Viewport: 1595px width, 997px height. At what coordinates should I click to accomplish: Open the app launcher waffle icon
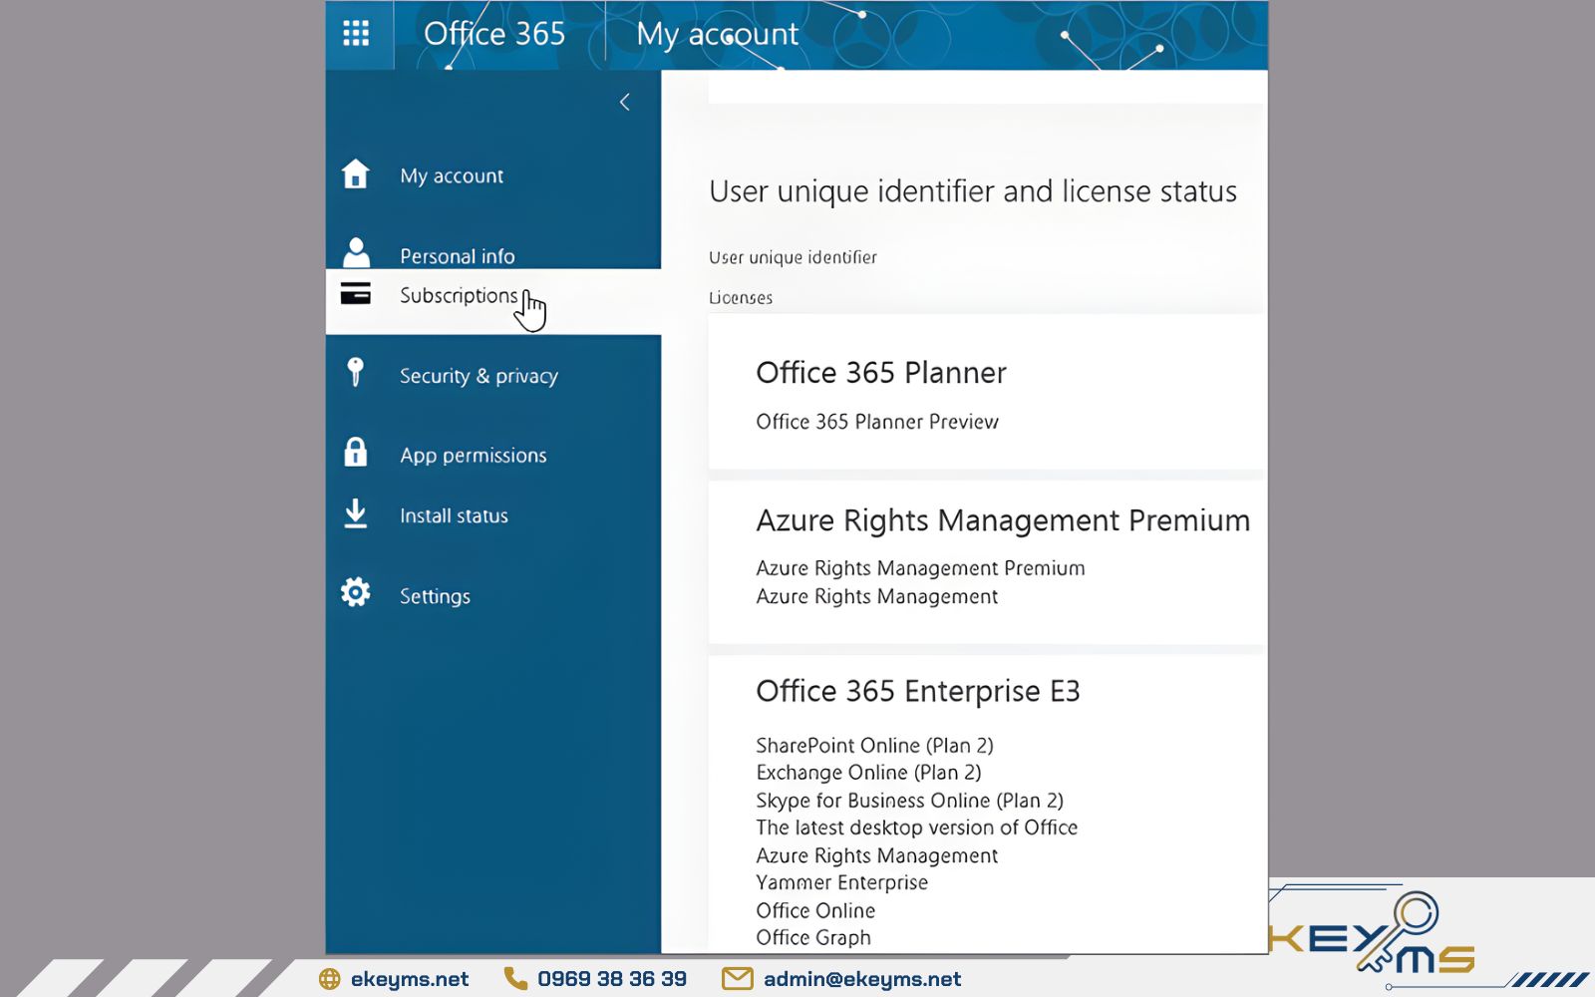tap(356, 34)
